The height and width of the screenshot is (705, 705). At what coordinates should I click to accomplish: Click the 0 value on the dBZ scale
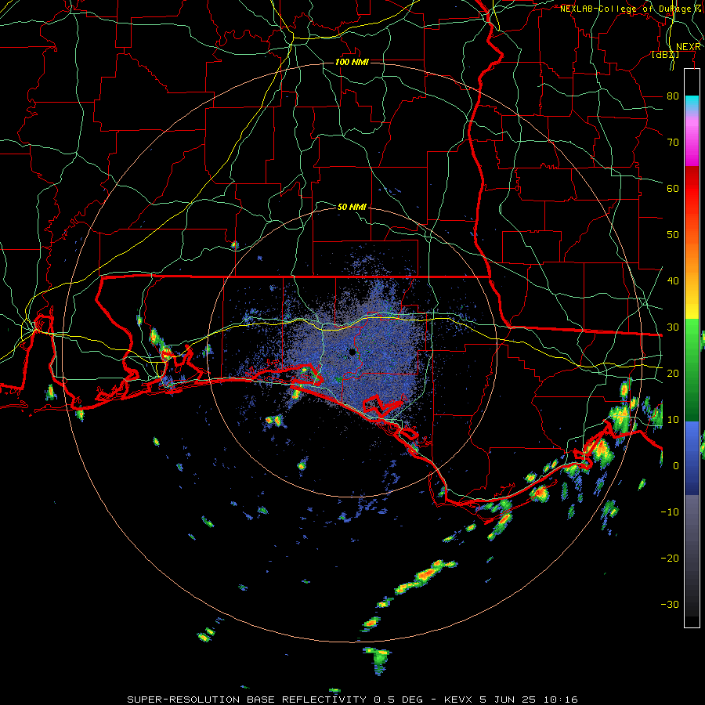click(676, 466)
